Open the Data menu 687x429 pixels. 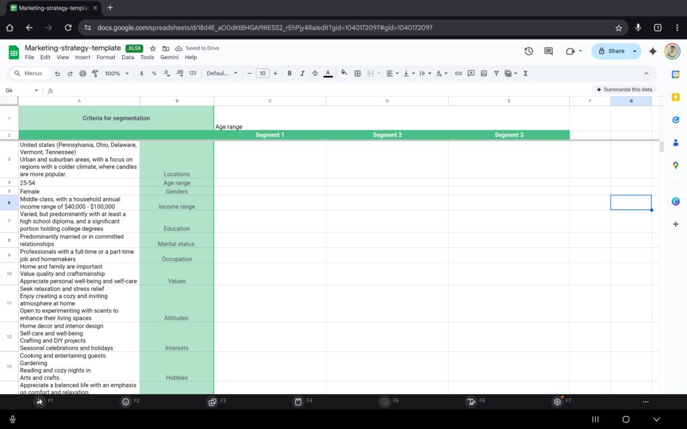(127, 58)
